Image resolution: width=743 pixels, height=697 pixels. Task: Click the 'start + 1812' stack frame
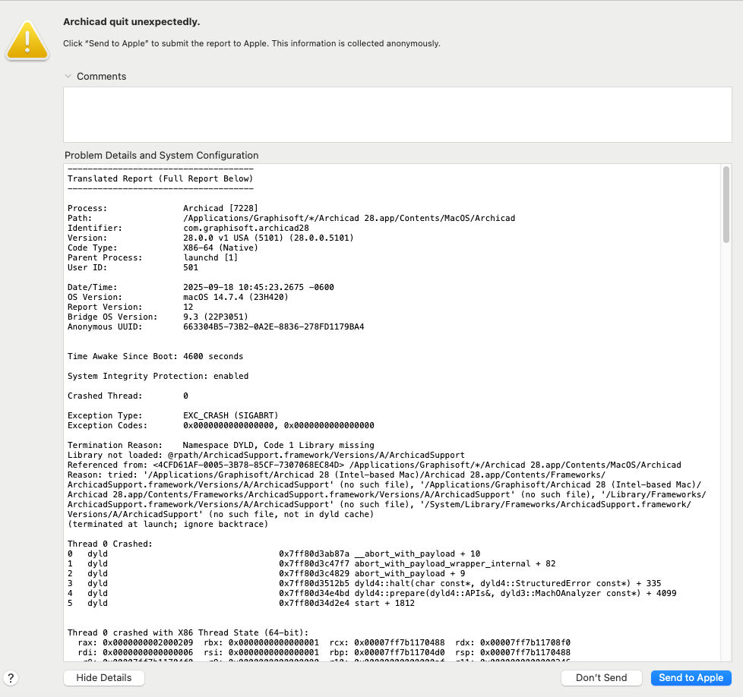coord(384,604)
